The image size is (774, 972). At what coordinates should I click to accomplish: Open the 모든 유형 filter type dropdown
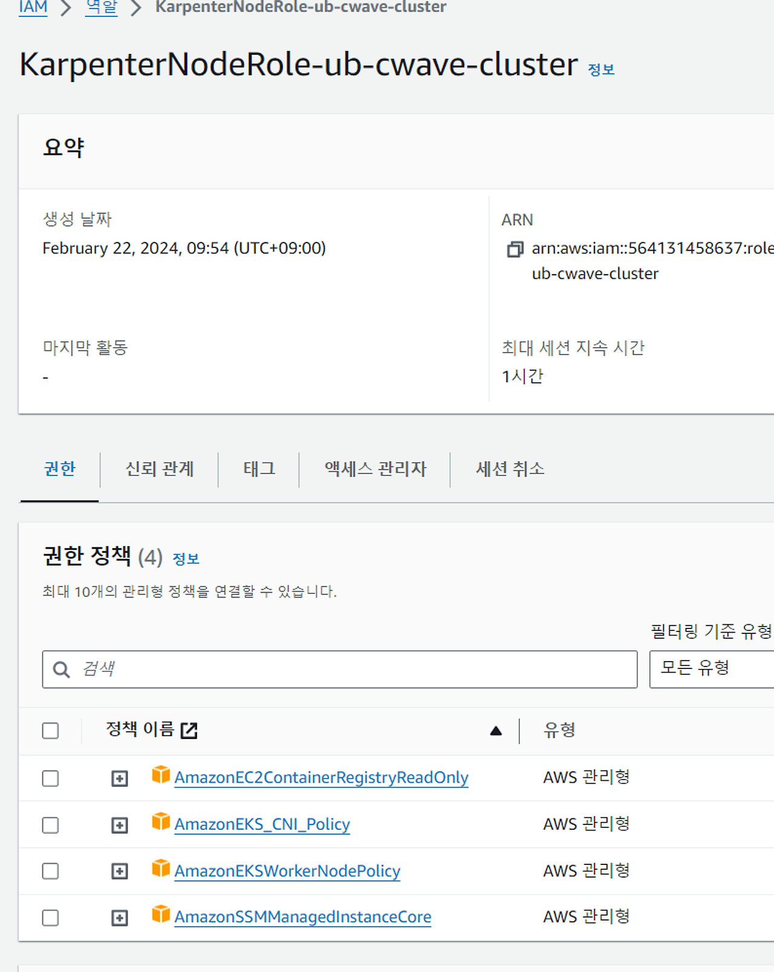712,669
